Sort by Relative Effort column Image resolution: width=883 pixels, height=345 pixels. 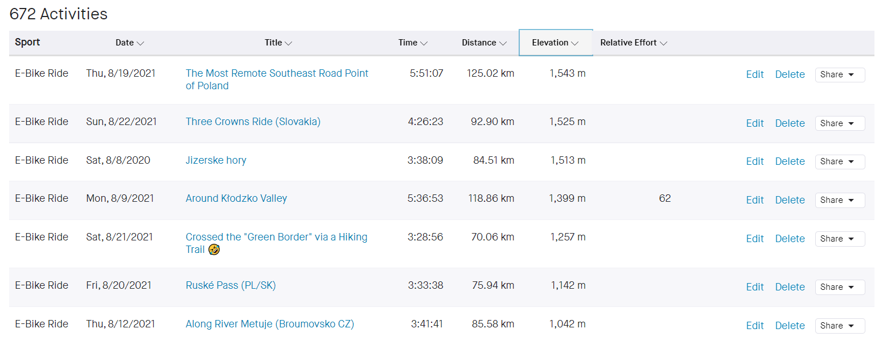point(633,43)
